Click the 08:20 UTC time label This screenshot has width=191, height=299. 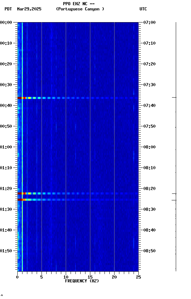coord(149,189)
